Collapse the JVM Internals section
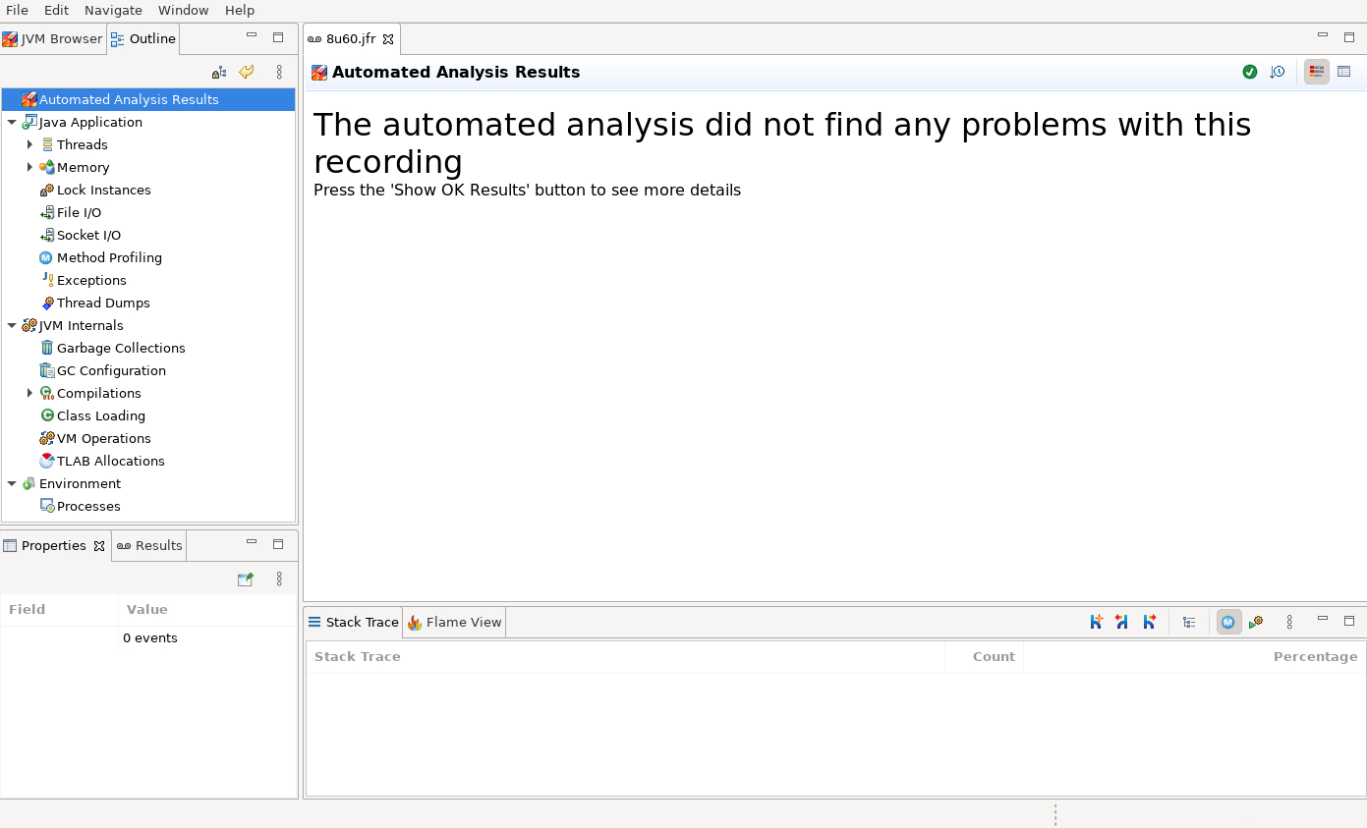The image size is (1367, 828). [x=12, y=325]
